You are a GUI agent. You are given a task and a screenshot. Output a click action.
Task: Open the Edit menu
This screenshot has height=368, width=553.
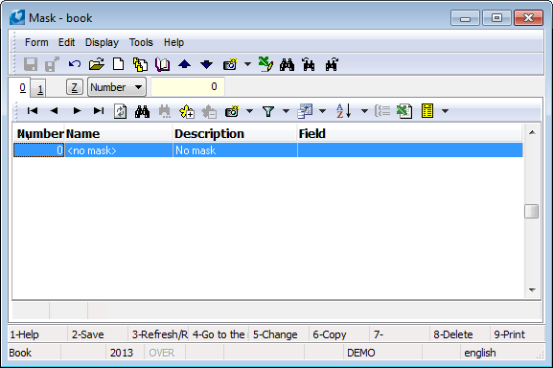66,42
